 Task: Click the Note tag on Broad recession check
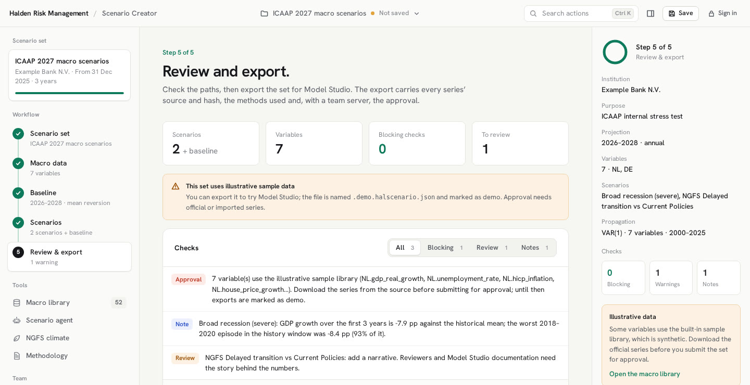point(182,324)
